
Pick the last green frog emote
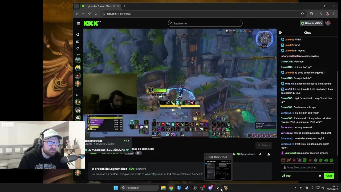coord(332,160)
